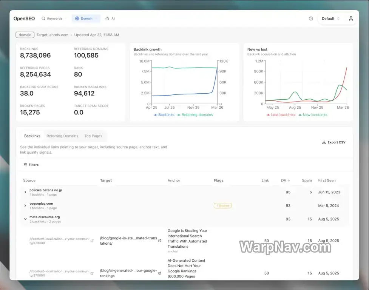Click the Target column header
Viewport: 369px width, 290px height.
[x=106, y=180]
